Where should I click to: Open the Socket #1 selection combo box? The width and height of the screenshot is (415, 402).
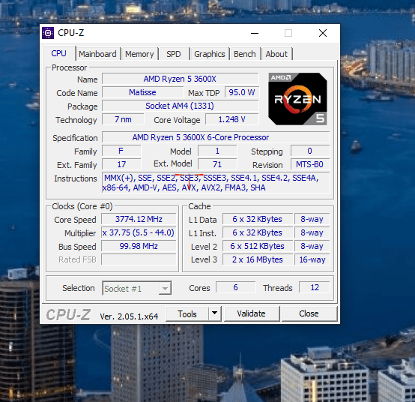pos(137,288)
